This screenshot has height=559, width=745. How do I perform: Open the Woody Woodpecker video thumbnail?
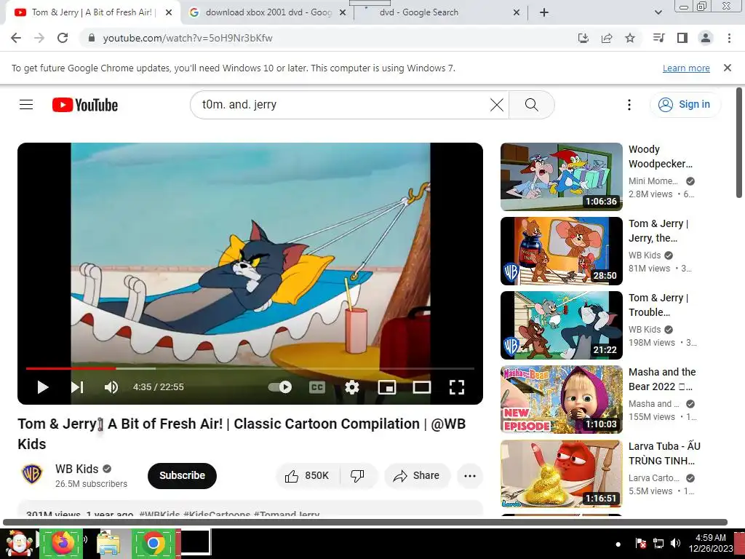tap(561, 176)
